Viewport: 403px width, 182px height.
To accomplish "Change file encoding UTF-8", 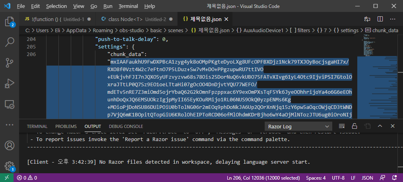I will 338,178.
